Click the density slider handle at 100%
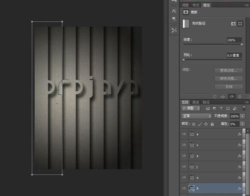 point(241,44)
